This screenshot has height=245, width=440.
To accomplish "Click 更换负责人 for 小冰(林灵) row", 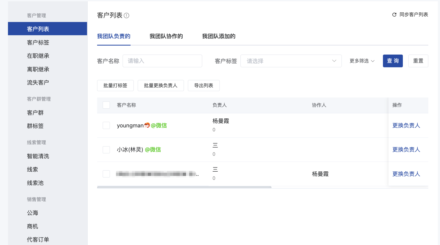I will (x=406, y=149).
